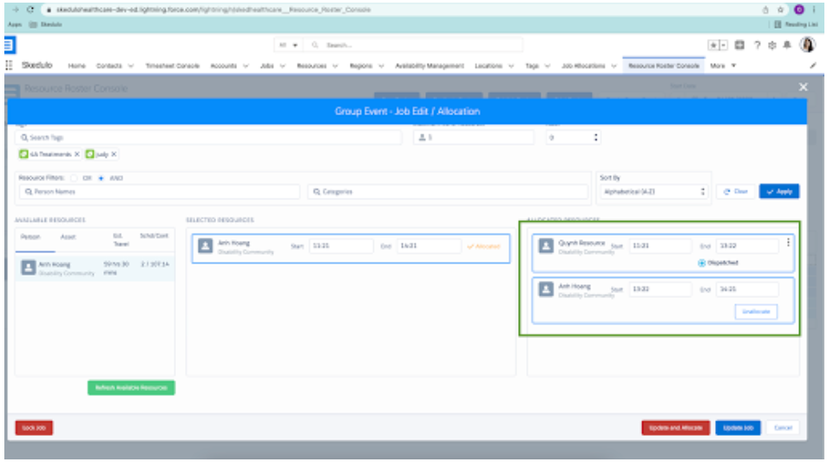This screenshot has height=462, width=827.
Task: Open the notifications bell icon
Action: 787,45
